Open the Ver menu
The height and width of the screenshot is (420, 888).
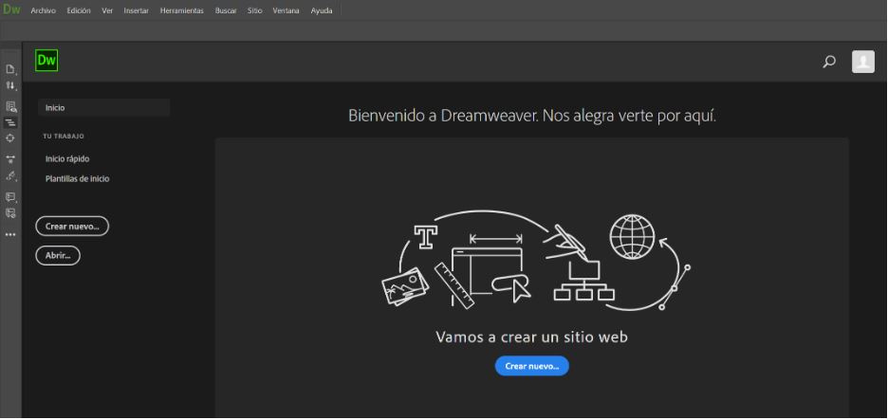point(107,10)
